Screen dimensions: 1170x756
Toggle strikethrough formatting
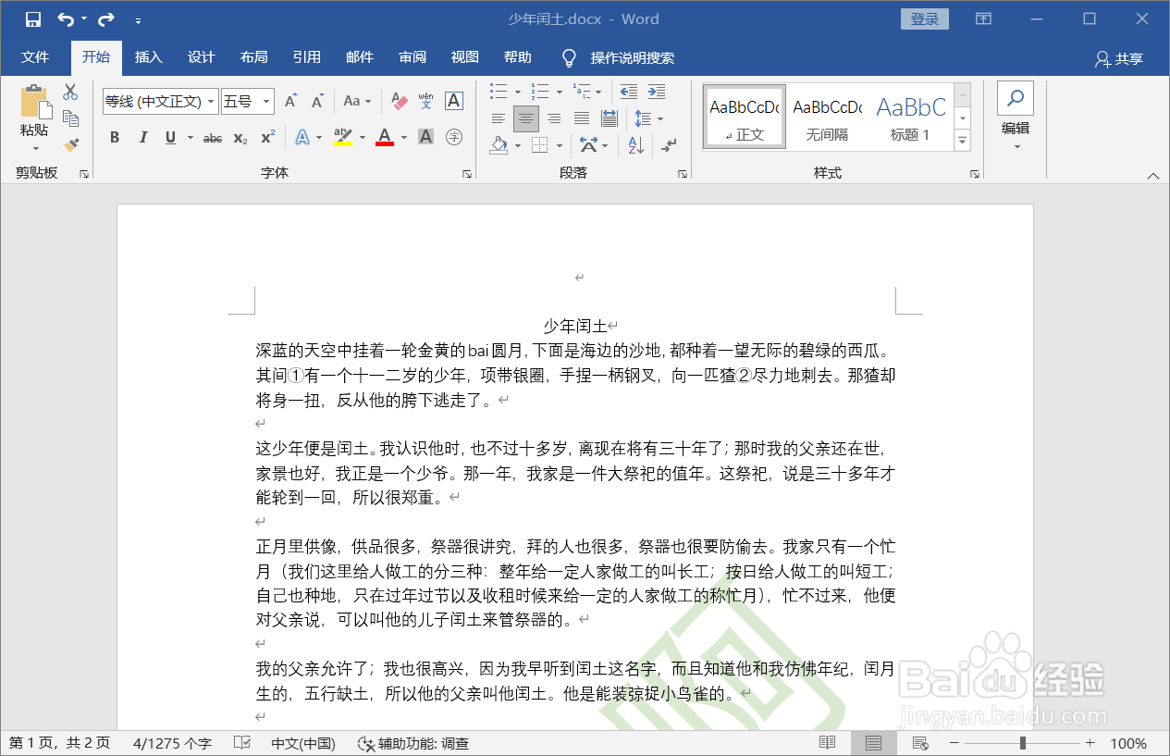tap(213, 138)
